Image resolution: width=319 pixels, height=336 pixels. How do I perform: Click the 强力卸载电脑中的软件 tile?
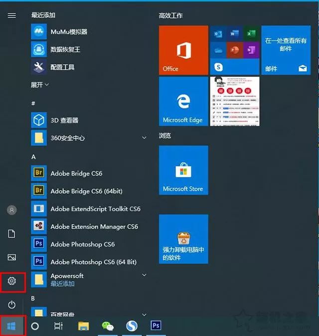(x=183, y=239)
